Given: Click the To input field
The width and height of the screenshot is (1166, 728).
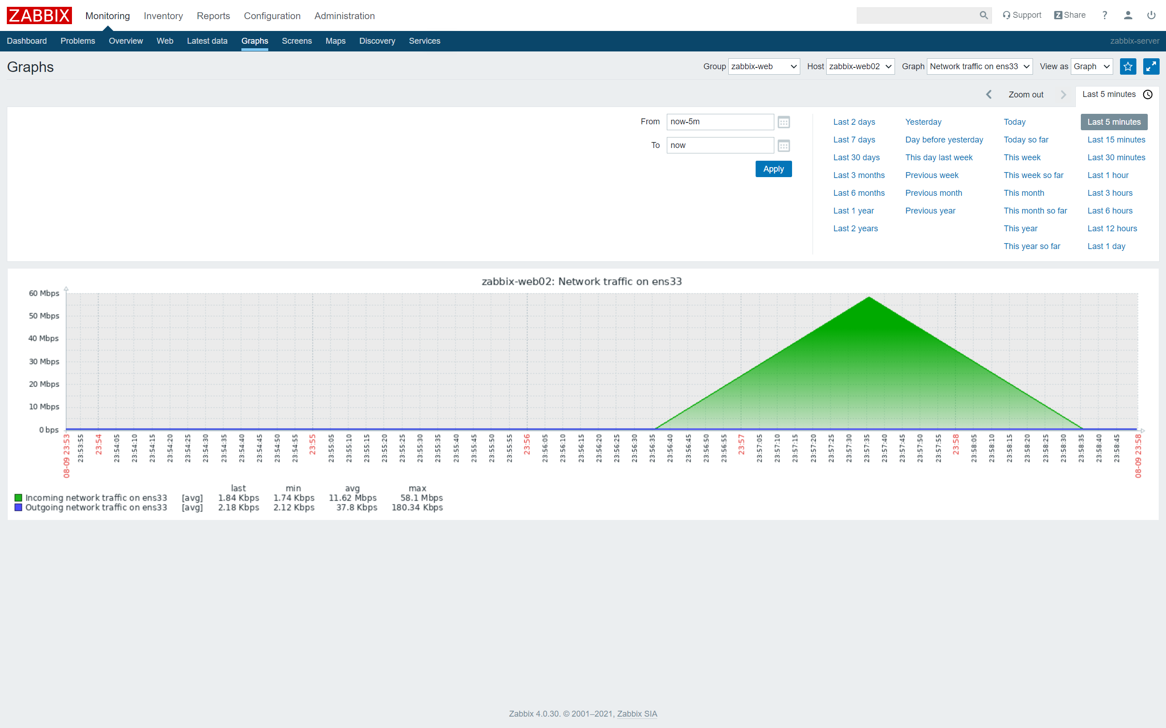Looking at the screenshot, I should [x=720, y=145].
